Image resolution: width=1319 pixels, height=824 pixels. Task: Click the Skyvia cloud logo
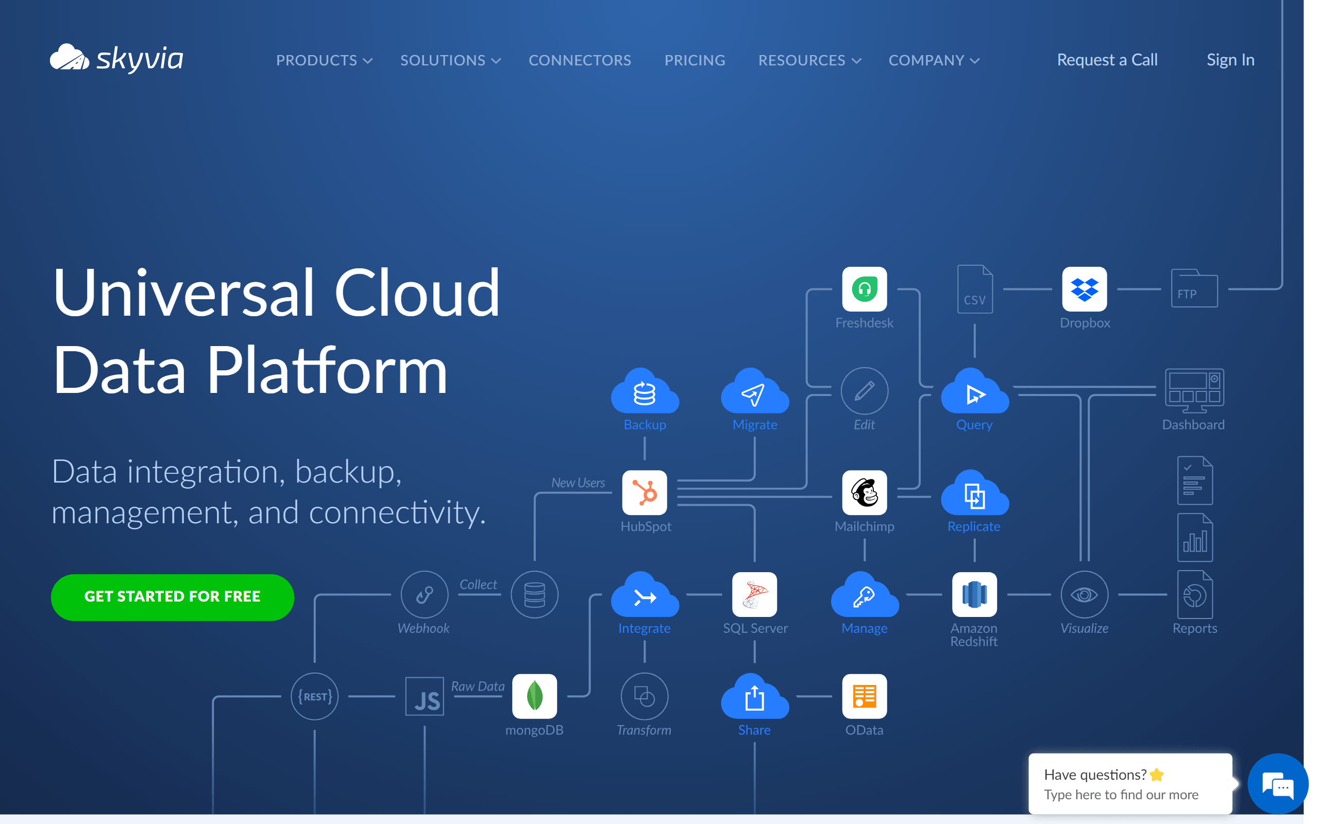click(x=116, y=58)
